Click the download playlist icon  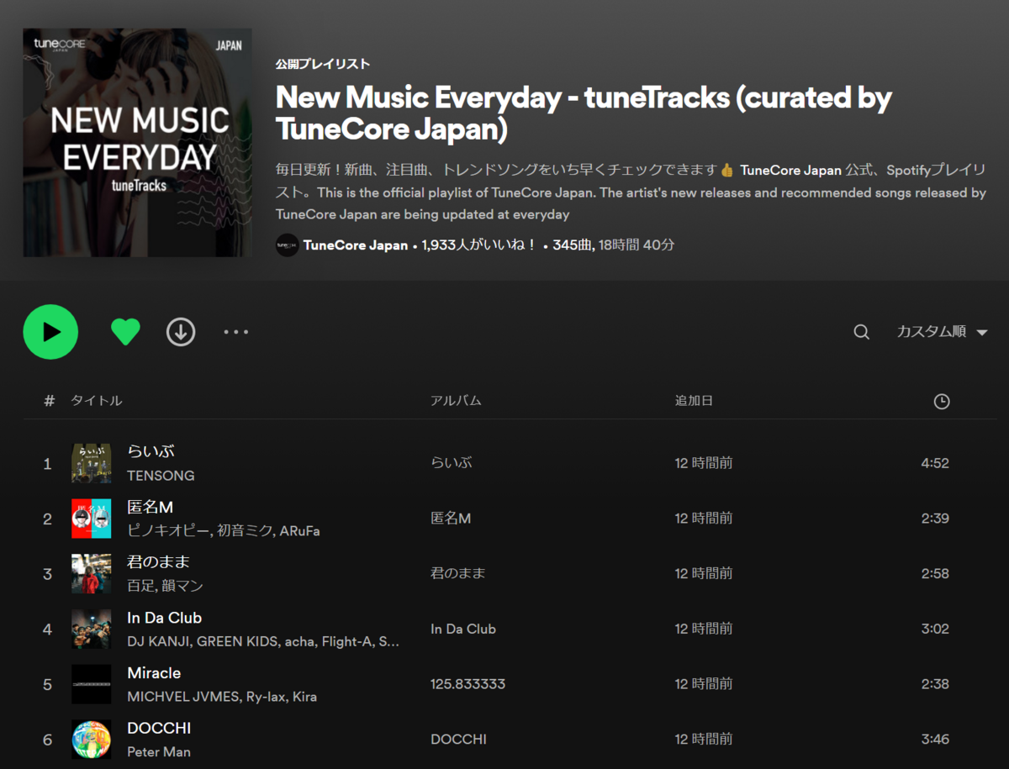point(181,332)
